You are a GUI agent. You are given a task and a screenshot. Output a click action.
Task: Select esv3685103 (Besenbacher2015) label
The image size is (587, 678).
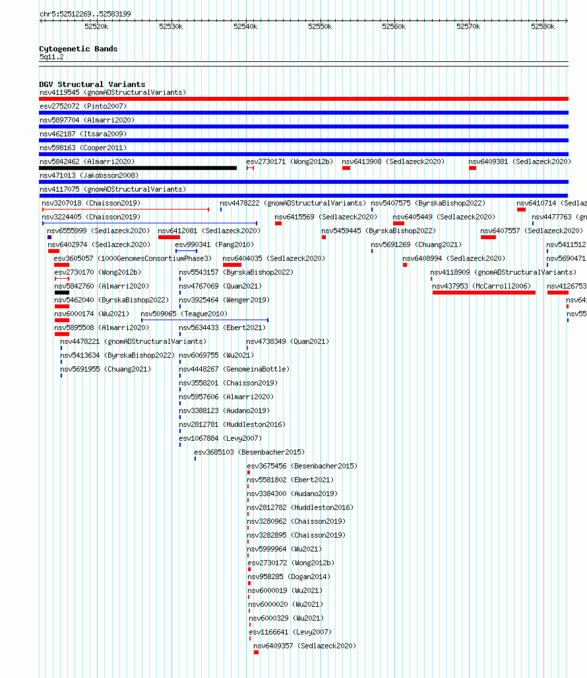(x=249, y=452)
